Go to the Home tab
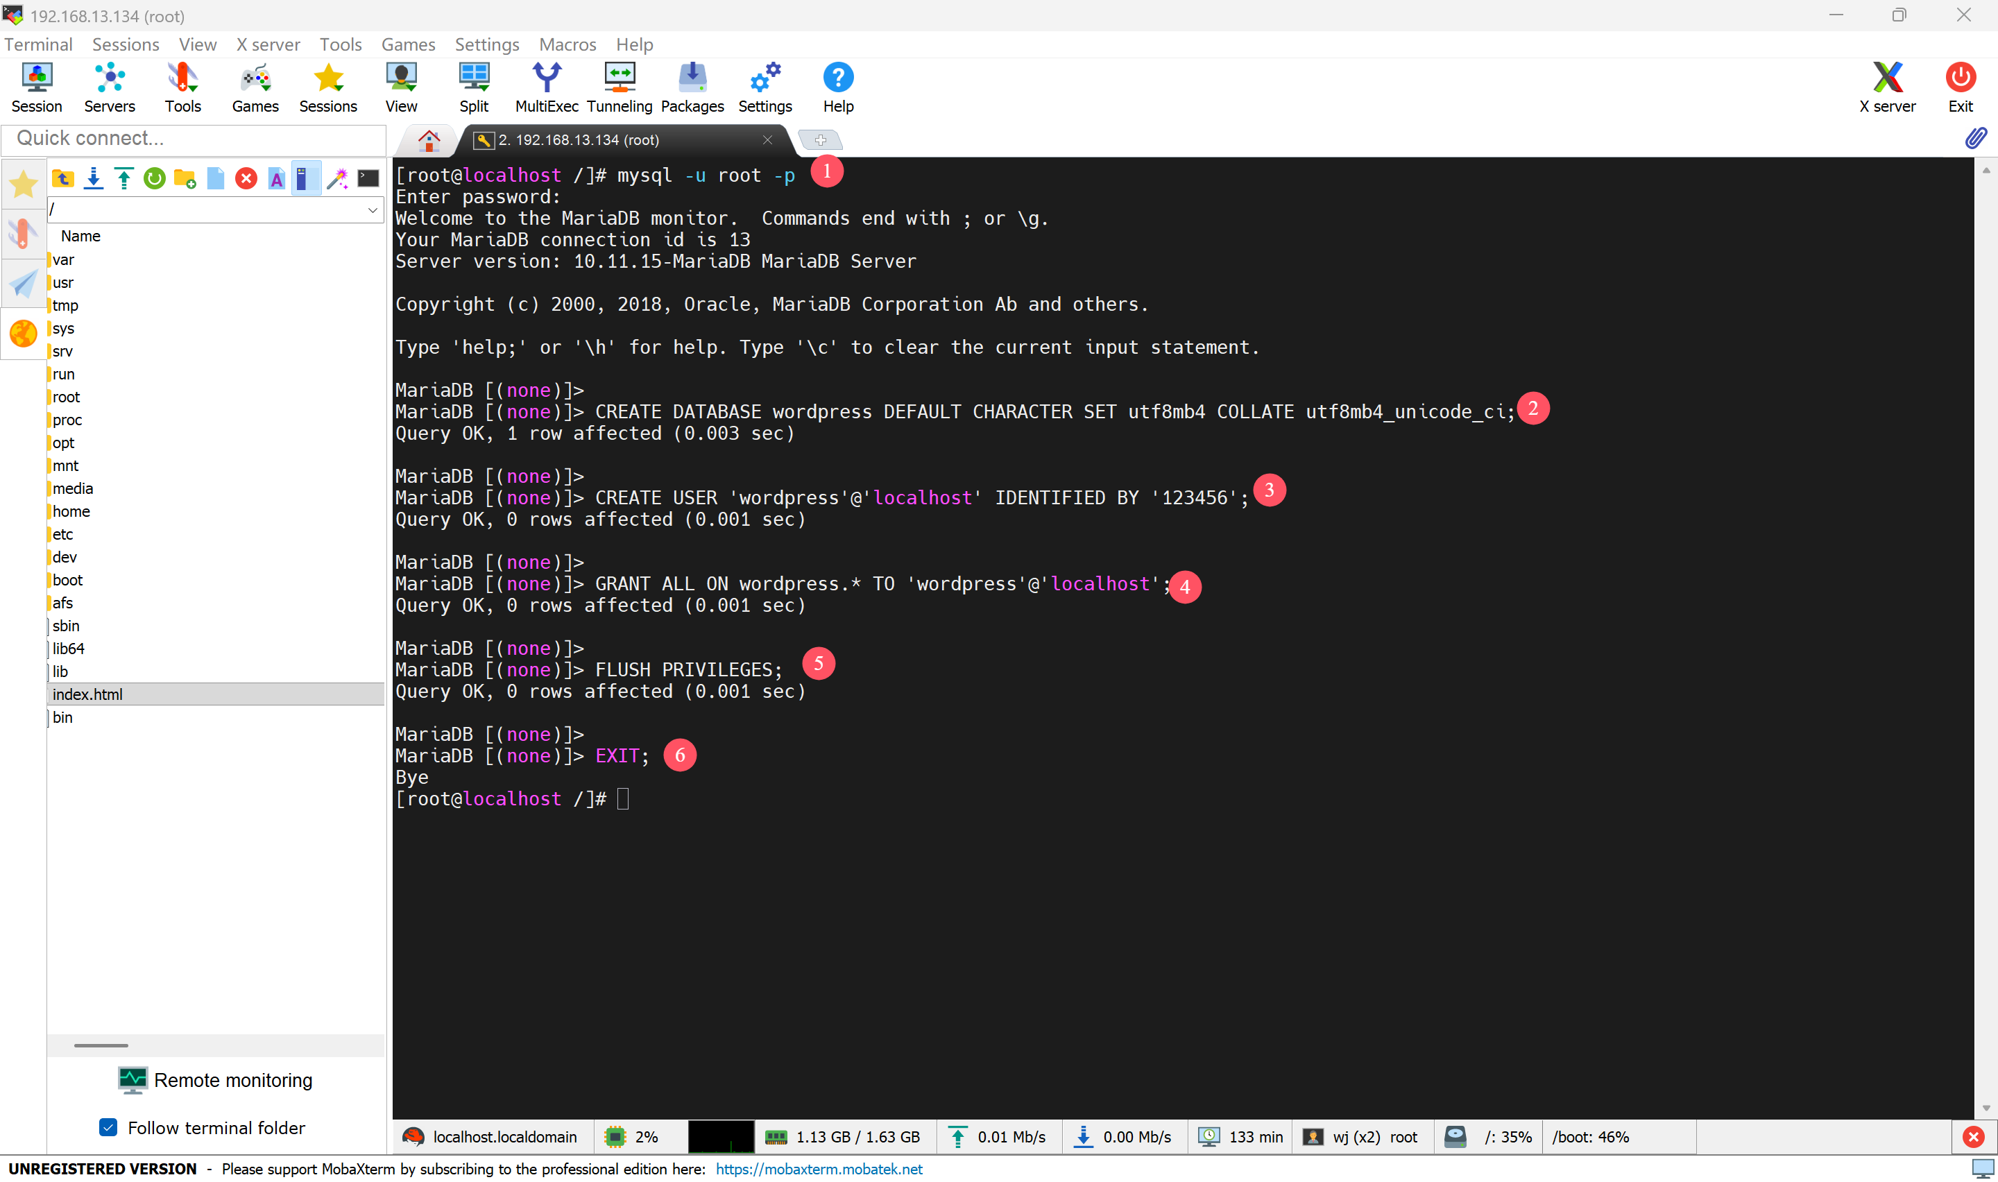The width and height of the screenshot is (1998, 1182). (x=429, y=141)
